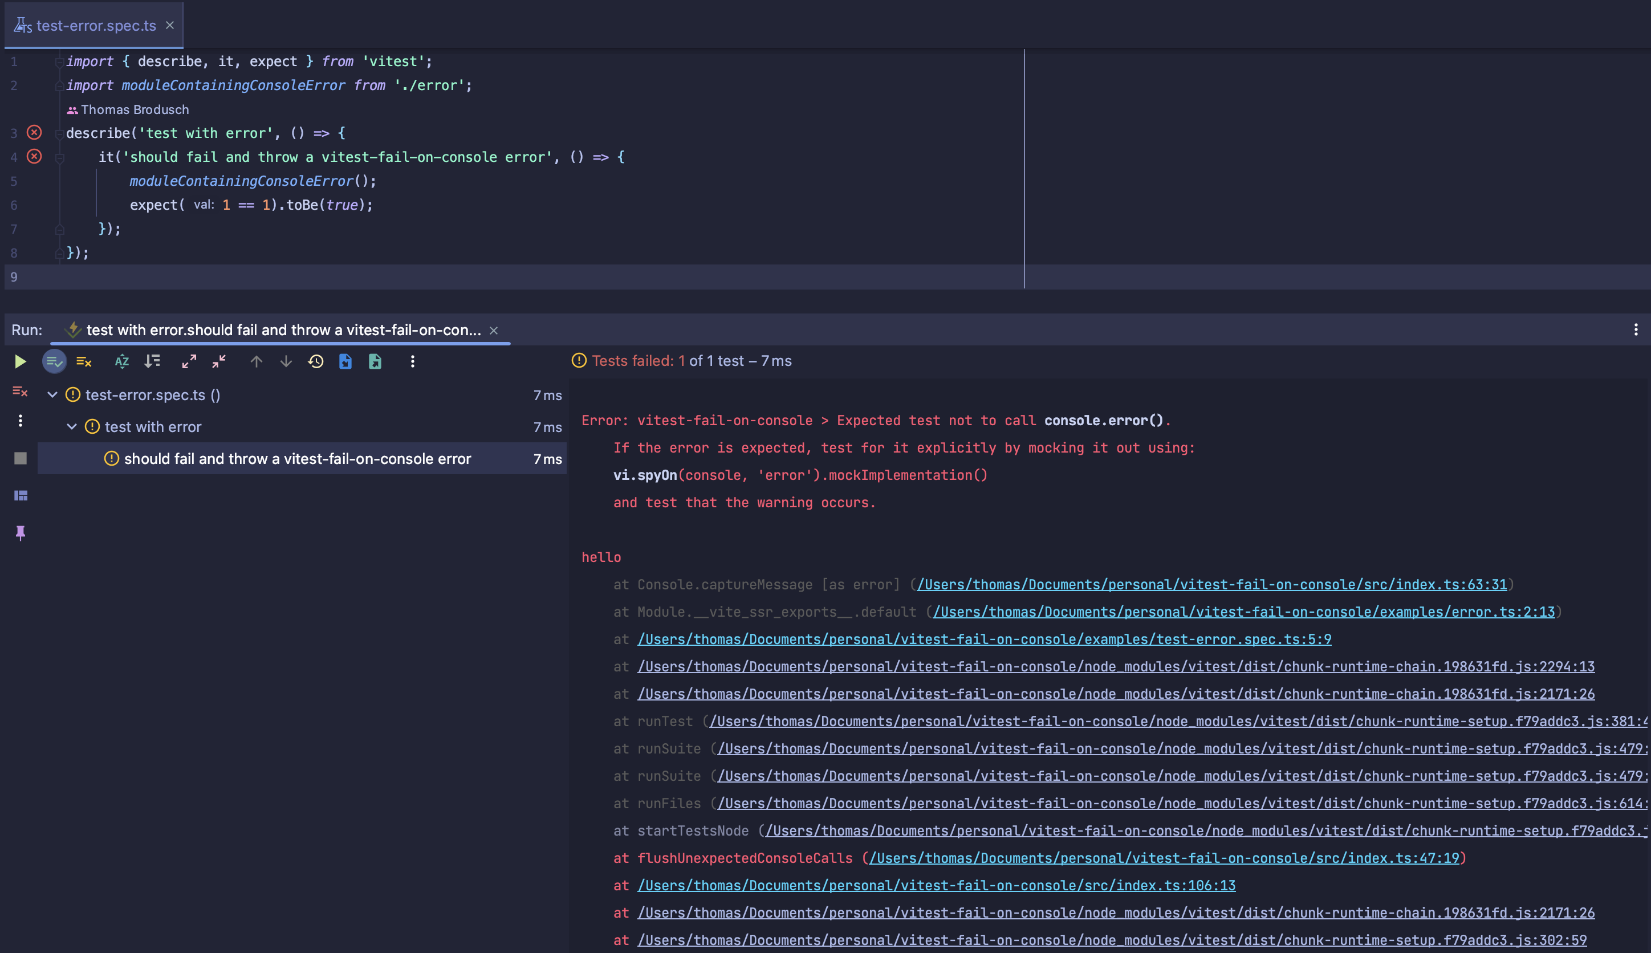Open the examples/test-error.spec.ts:5:9 link
Screen dimensions: 1651x953
pyautogui.click(x=984, y=639)
